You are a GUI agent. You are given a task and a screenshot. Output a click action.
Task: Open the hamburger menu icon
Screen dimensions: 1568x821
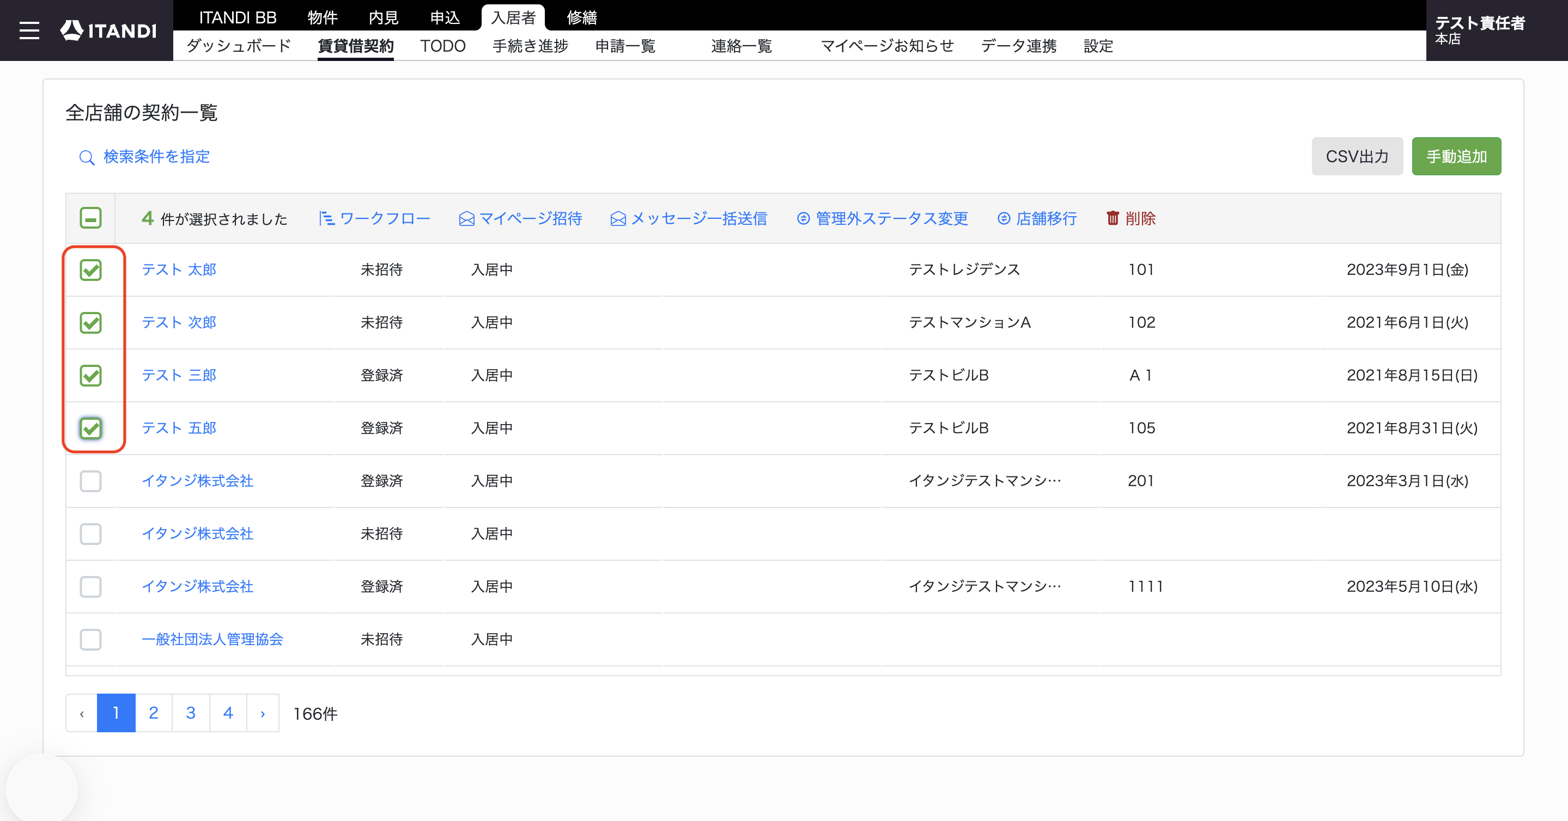click(29, 30)
